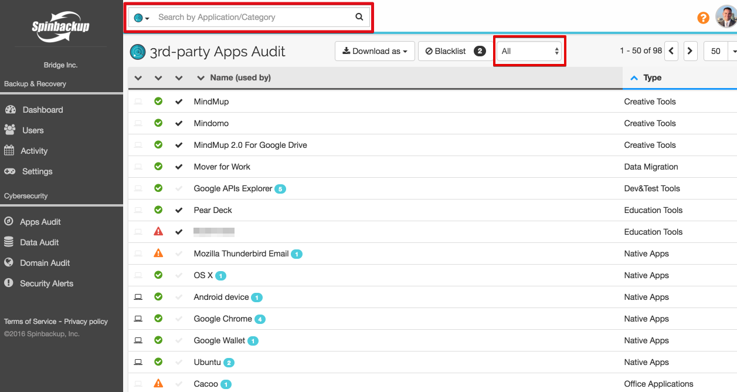This screenshot has width=737, height=392.
Task: Toggle checkmark for Mover for Work
Action: point(179,167)
